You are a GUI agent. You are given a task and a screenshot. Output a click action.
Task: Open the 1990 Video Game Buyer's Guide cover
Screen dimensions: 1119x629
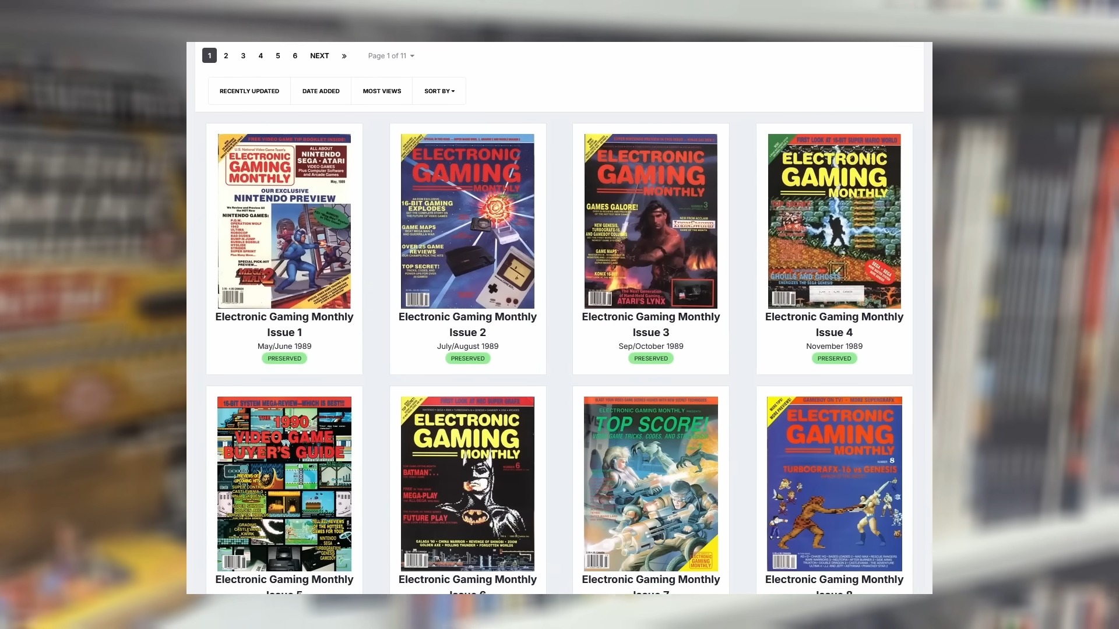pyautogui.click(x=284, y=483)
